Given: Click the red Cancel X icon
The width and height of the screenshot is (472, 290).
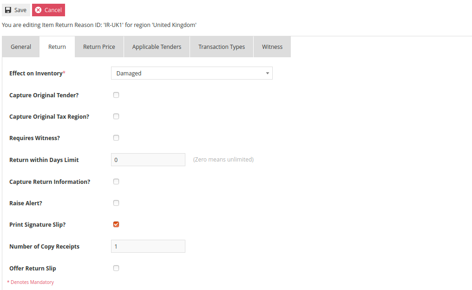Looking at the screenshot, I should click(x=38, y=10).
